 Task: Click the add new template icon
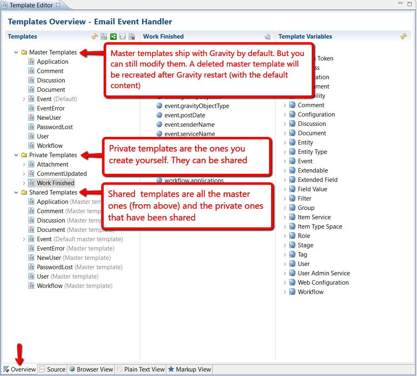coord(104,37)
